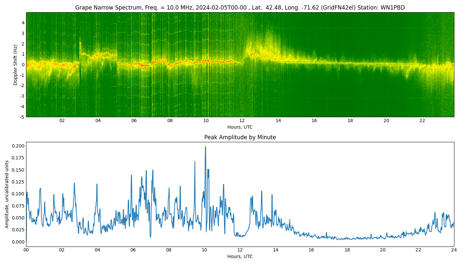Click the 0.100 amplitude tick label
462x264 pixels.
tap(18, 194)
